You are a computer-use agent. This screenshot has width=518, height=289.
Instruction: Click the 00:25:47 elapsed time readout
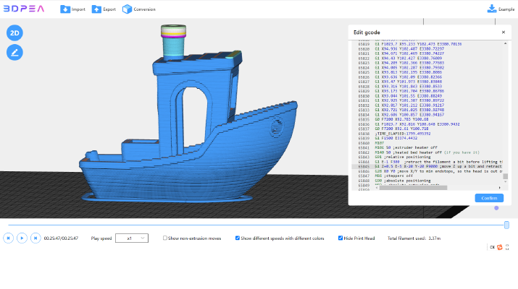click(61, 238)
